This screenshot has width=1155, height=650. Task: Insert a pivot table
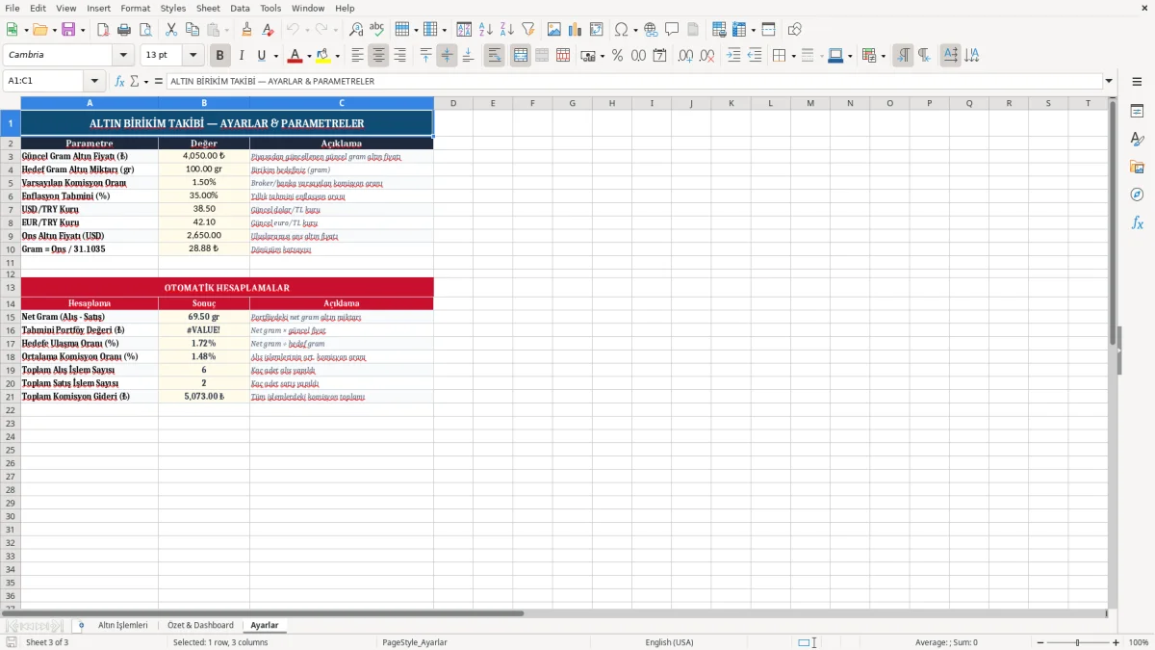click(x=597, y=30)
